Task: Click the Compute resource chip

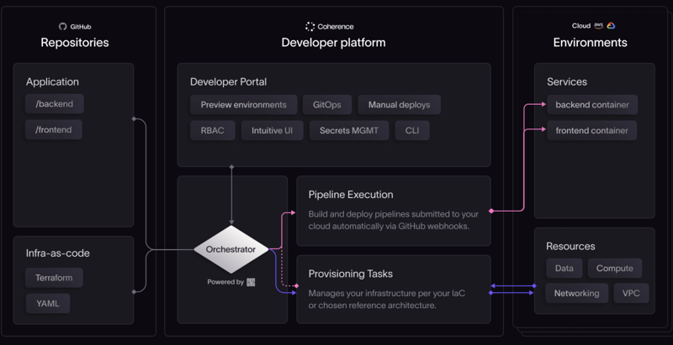Action: tap(615, 269)
